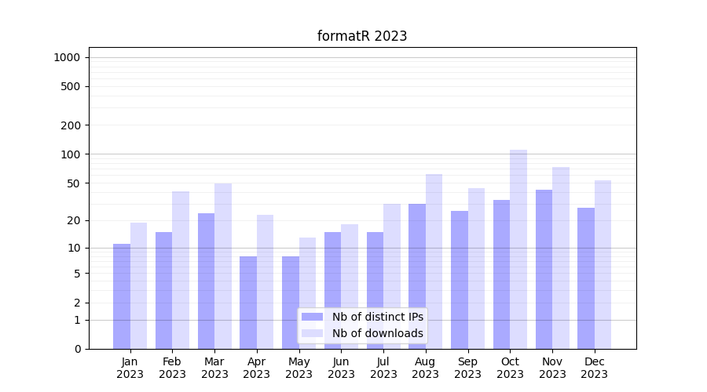Click the Nb of distinct IPs legend swatch
This screenshot has height=392, width=707.
(x=312, y=317)
